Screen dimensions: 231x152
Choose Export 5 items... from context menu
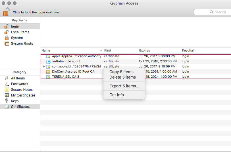(x=124, y=86)
